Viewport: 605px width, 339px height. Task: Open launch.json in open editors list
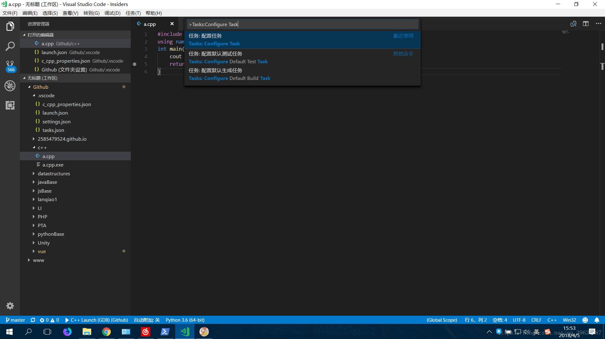tap(75, 52)
